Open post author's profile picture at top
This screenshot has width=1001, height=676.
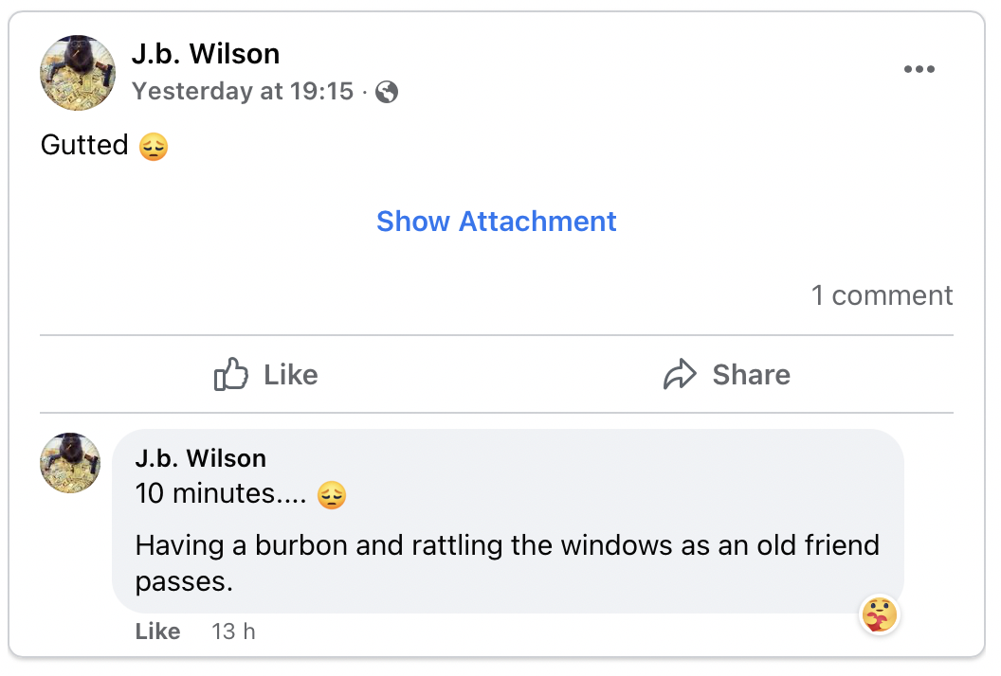coord(78,73)
